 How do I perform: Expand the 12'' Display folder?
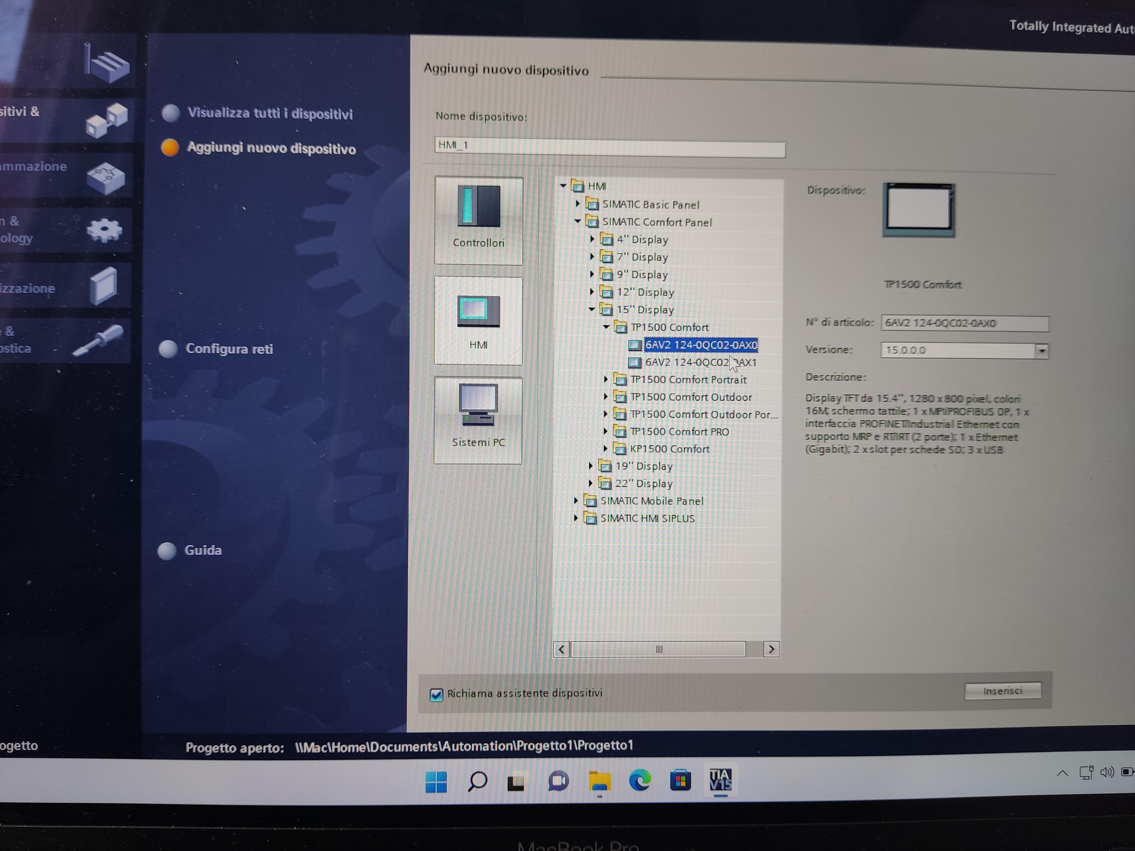click(592, 291)
